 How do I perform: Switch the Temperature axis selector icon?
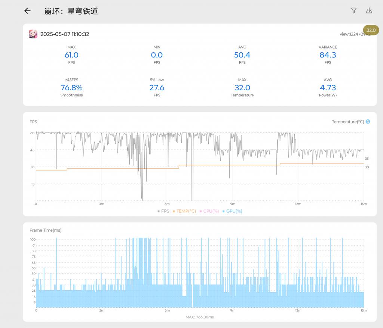(368, 121)
